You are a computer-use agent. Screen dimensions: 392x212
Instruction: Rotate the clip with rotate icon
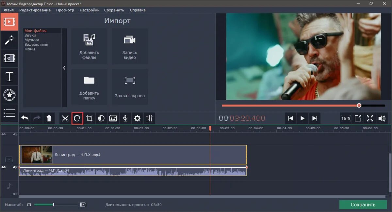click(x=77, y=118)
